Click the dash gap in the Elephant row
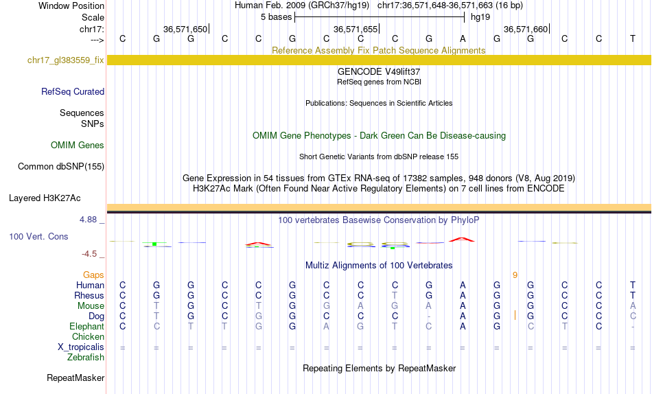The width and height of the screenshot is (652, 394). coord(633,327)
